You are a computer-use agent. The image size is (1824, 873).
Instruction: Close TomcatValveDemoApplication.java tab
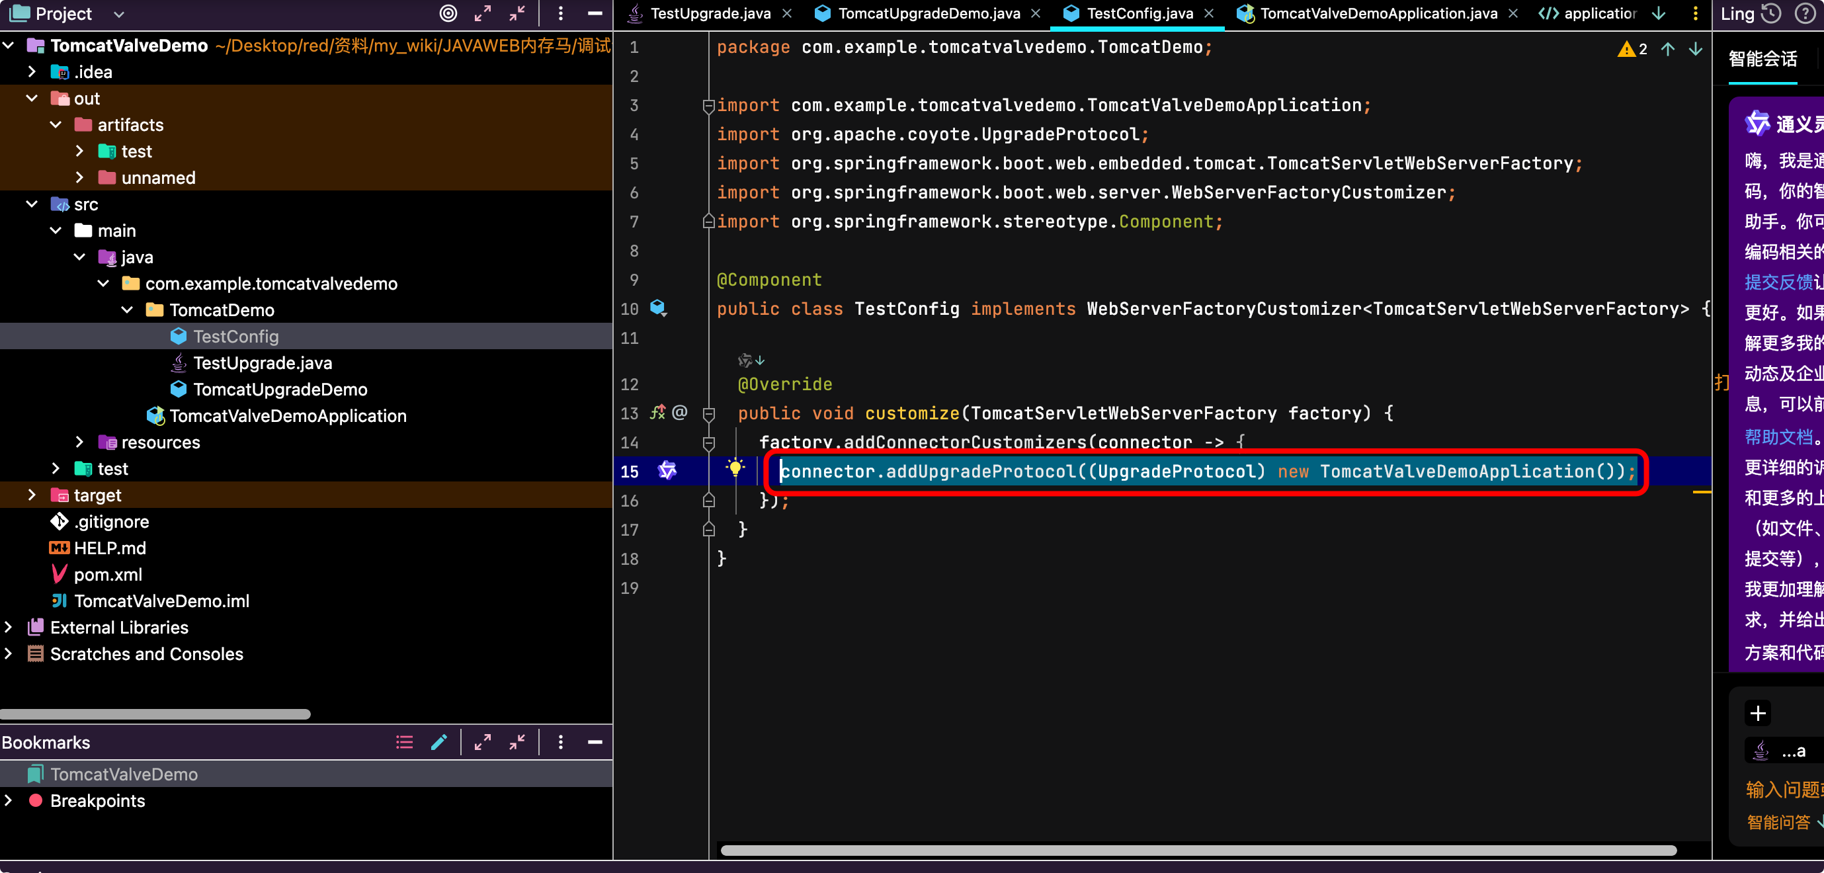click(1513, 13)
